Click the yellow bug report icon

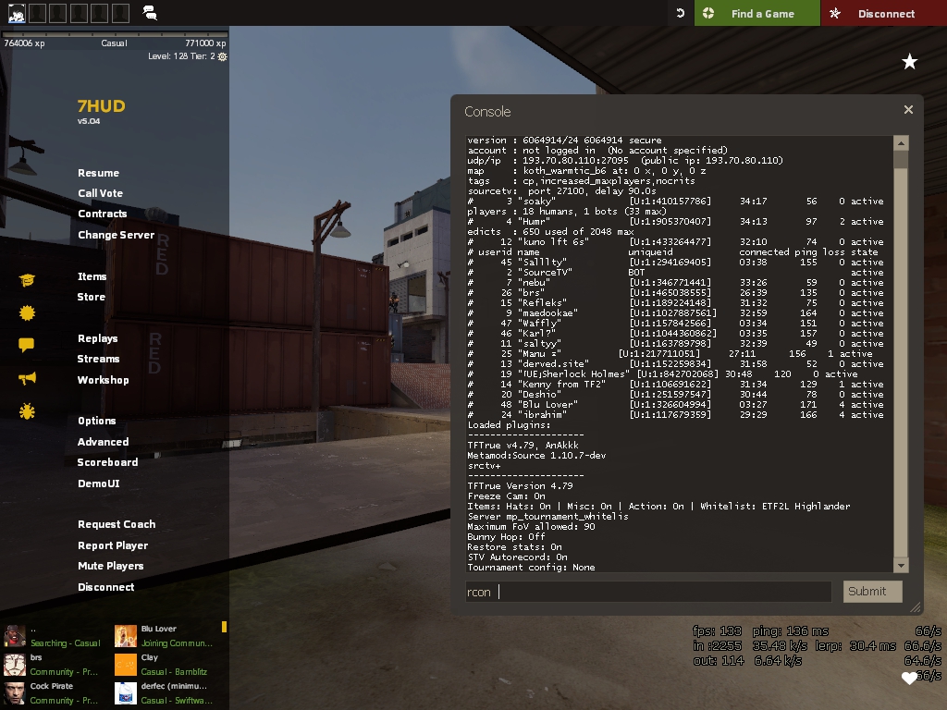27,411
